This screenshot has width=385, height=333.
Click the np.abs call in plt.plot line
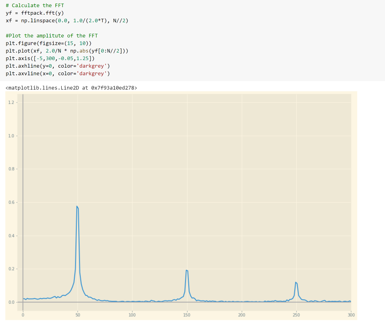[x=79, y=51]
